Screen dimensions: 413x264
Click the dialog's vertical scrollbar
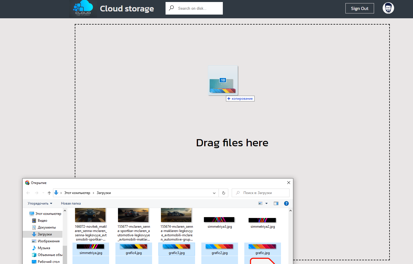[290, 237]
